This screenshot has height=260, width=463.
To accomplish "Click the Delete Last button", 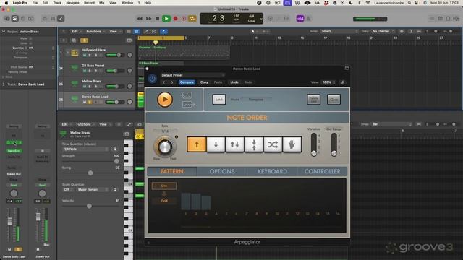I will coord(313,100).
